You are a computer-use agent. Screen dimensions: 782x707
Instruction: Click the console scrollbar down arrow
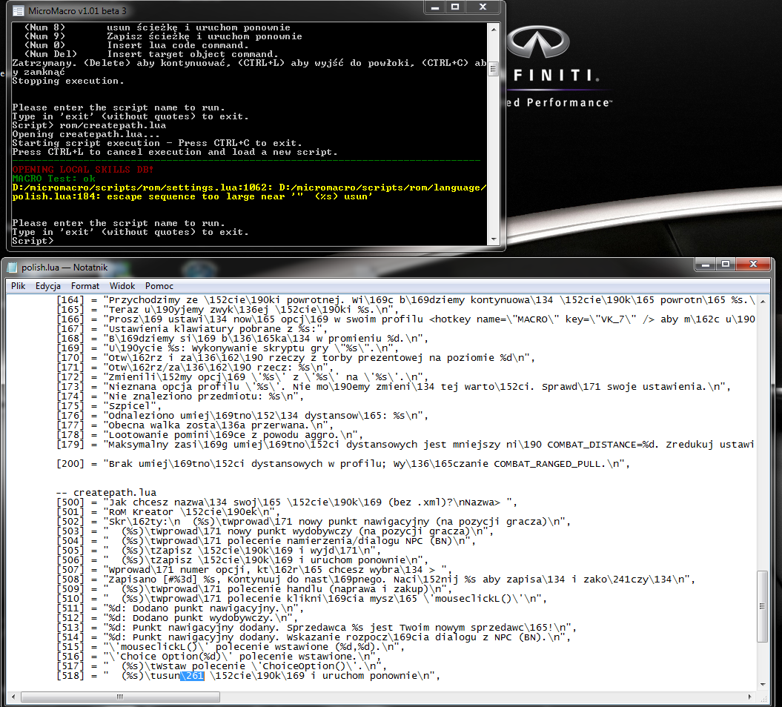(494, 238)
